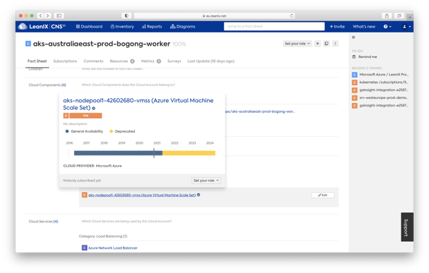Open the Last Update (18 days ago) tab

pyautogui.click(x=211, y=61)
